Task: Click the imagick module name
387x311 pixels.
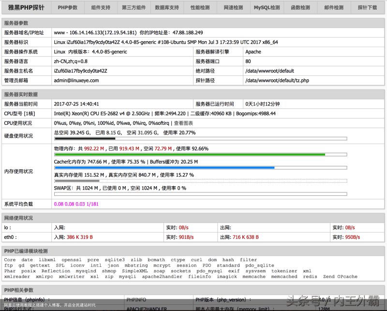Action: pos(227,277)
